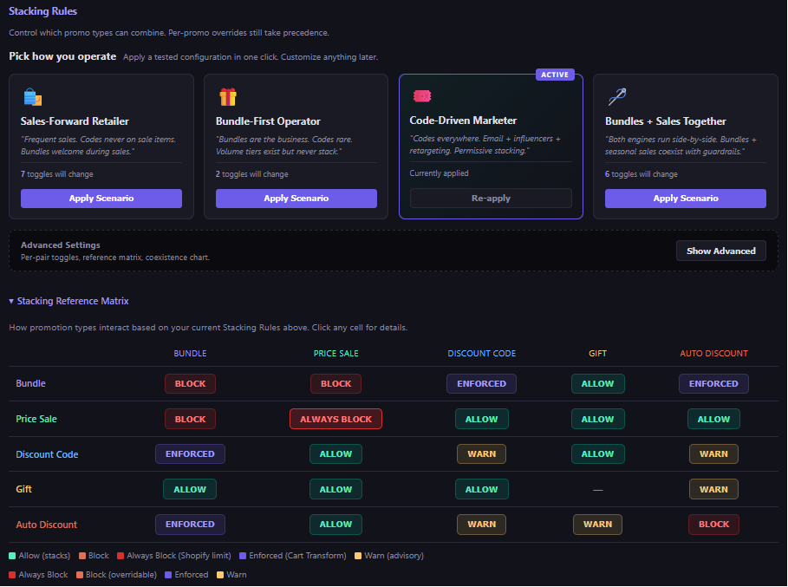Open Gift row Discount Code ALLOW cell
The width and height of the screenshot is (788, 587).
[481, 489]
